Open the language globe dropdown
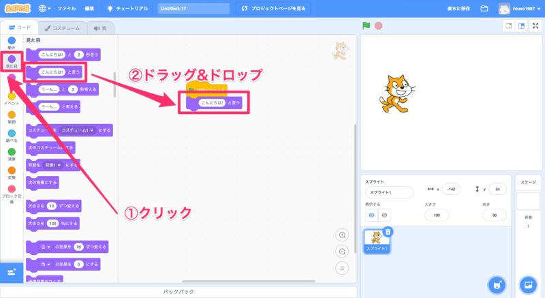This screenshot has width=545, height=298. tap(45, 9)
